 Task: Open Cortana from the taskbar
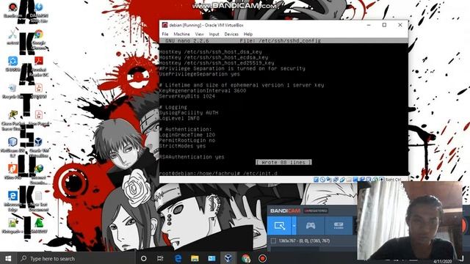pos(144,258)
